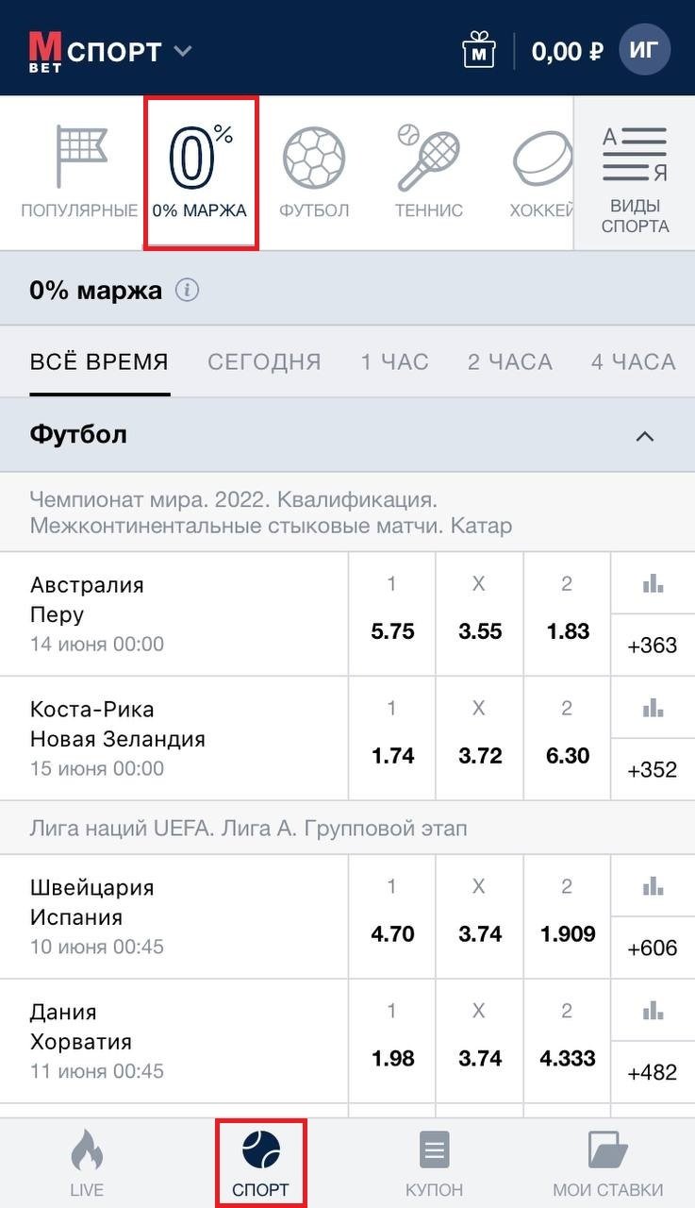Viewport: 695px width, 1208px height.
Task: Open the gift bonus icon
Action: 479,50
